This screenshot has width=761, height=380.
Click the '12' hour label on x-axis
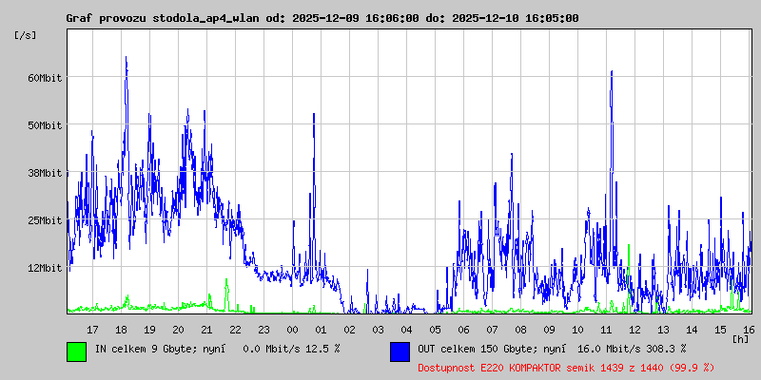pyautogui.click(x=634, y=330)
